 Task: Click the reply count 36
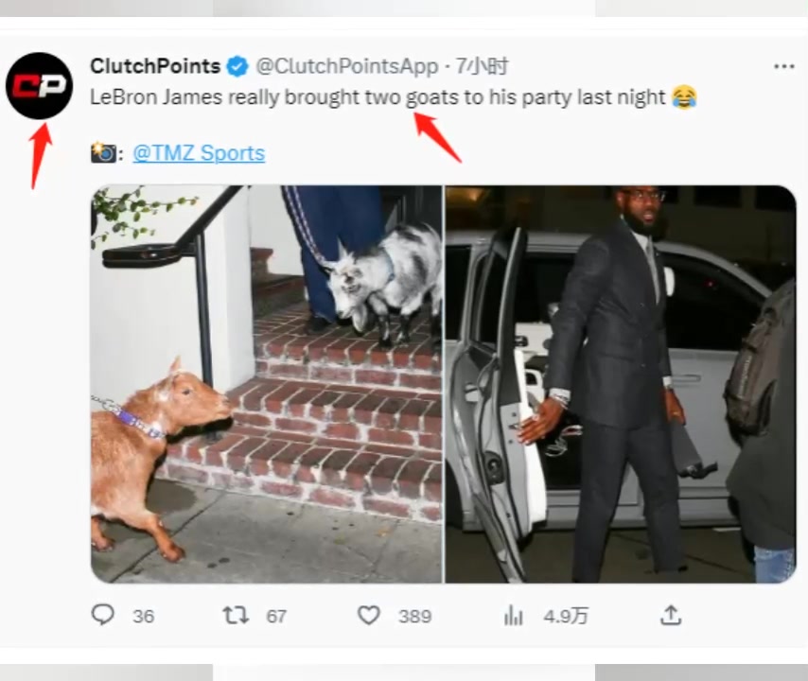(143, 617)
